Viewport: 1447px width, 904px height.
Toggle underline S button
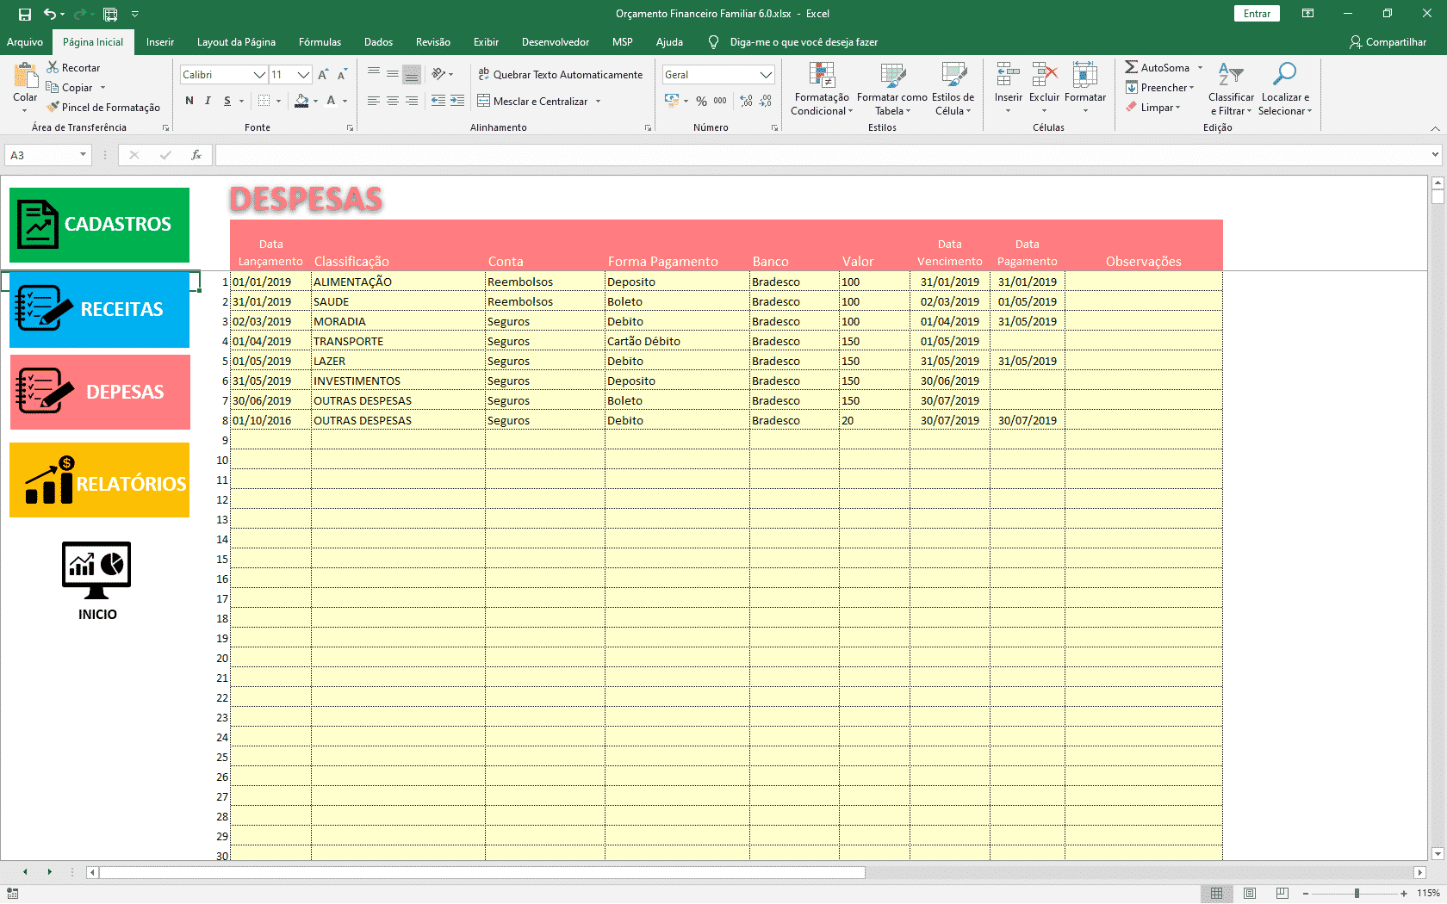227,101
